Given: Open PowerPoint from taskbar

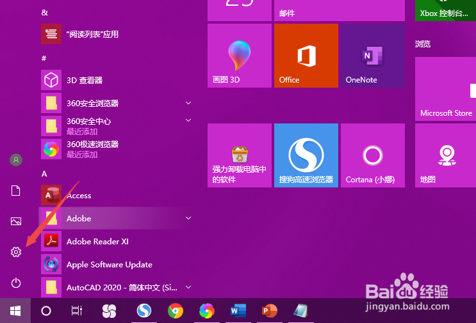Looking at the screenshot, I should pyautogui.click(x=269, y=311).
